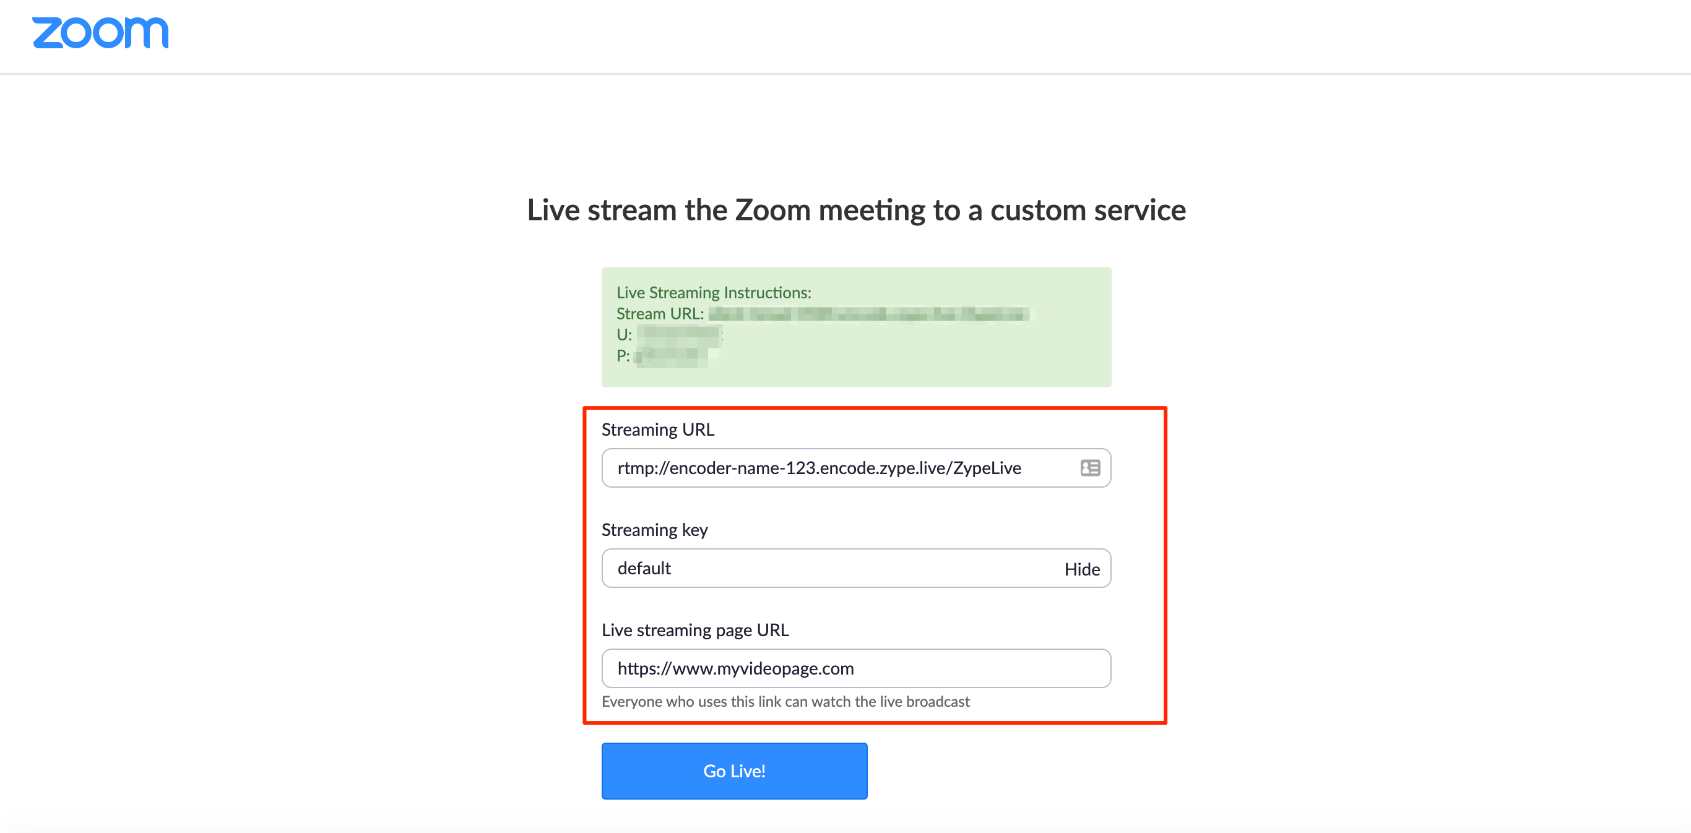Click the Live stream the Zoom meeting heading

click(856, 210)
